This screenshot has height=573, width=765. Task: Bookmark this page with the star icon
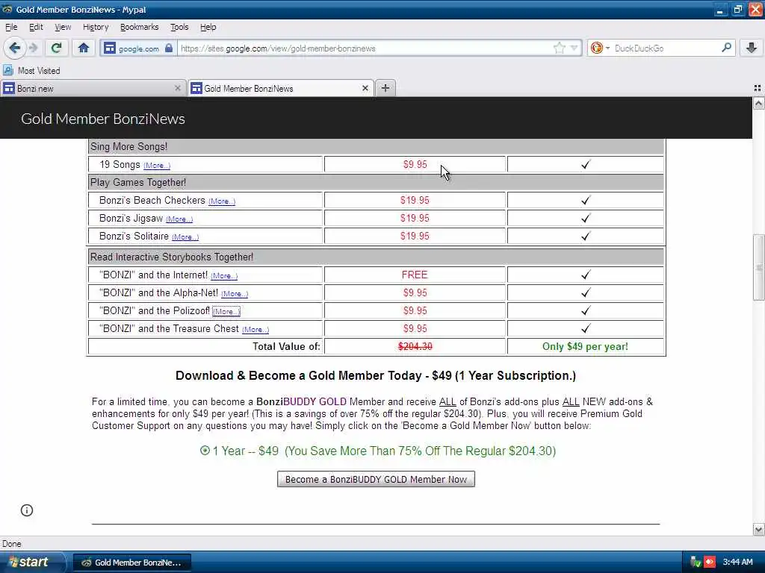coord(559,48)
